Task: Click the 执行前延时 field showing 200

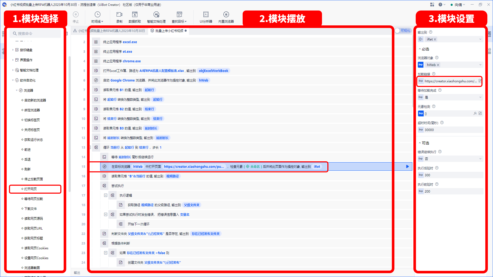Action: tap(454, 191)
